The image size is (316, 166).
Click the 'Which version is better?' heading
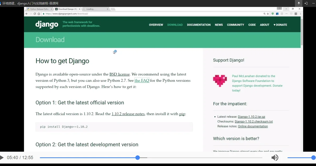click(236, 138)
